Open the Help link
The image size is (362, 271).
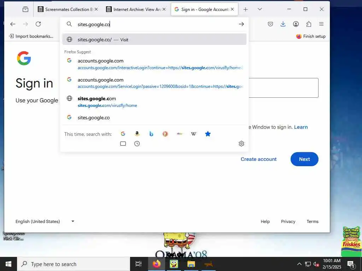point(265,222)
